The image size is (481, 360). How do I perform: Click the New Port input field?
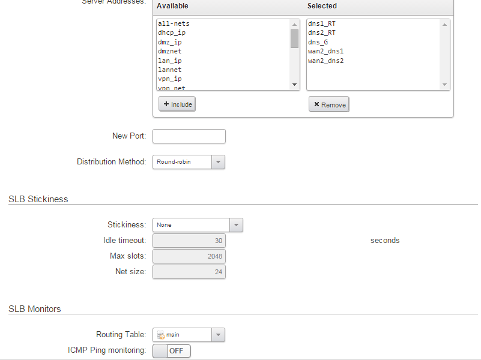click(189, 136)
